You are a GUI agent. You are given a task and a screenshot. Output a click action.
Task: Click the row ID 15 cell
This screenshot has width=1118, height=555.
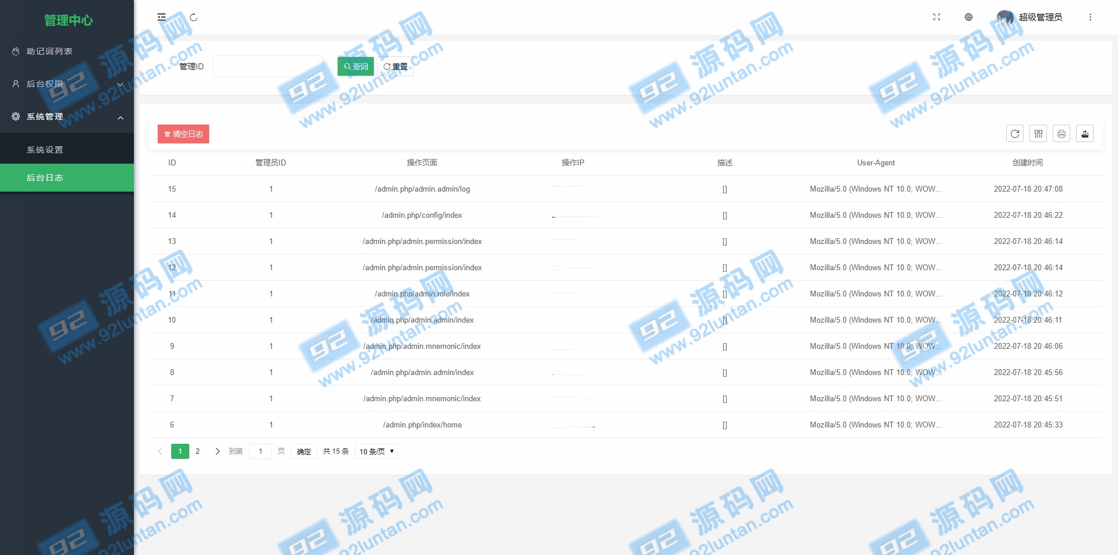[x=172, y=189]
